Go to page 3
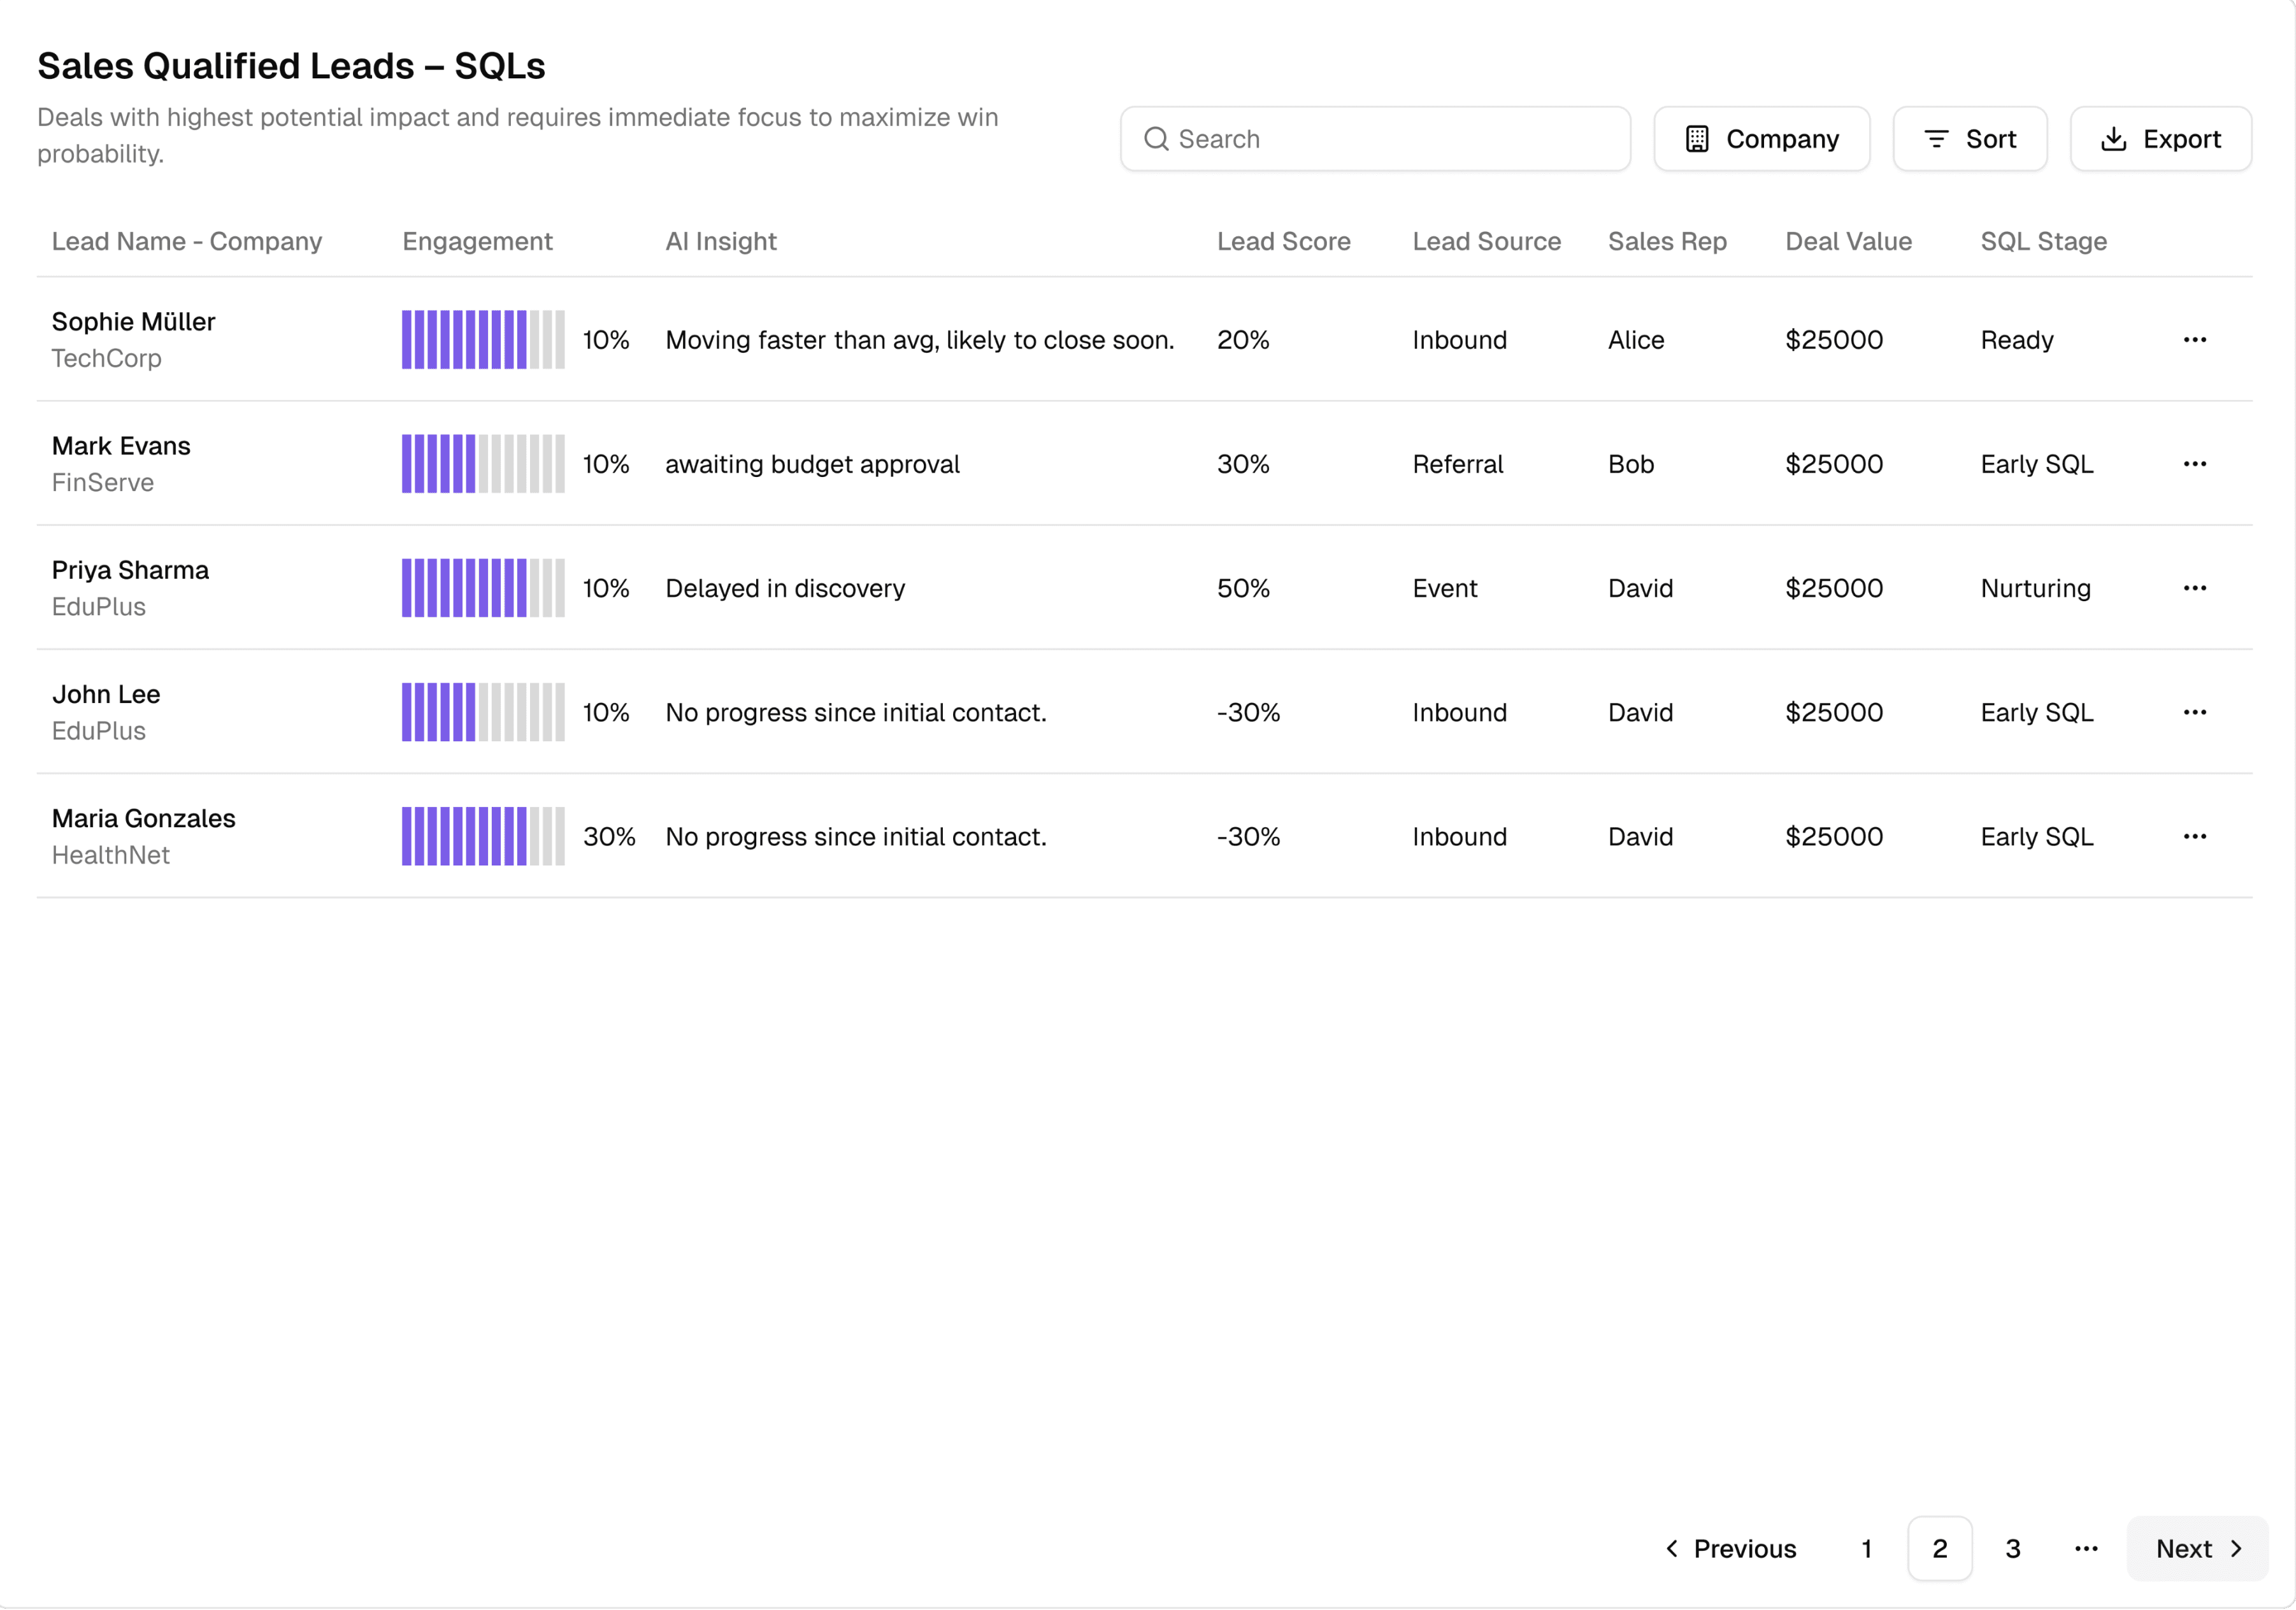 click(x=2012, y=1549)
